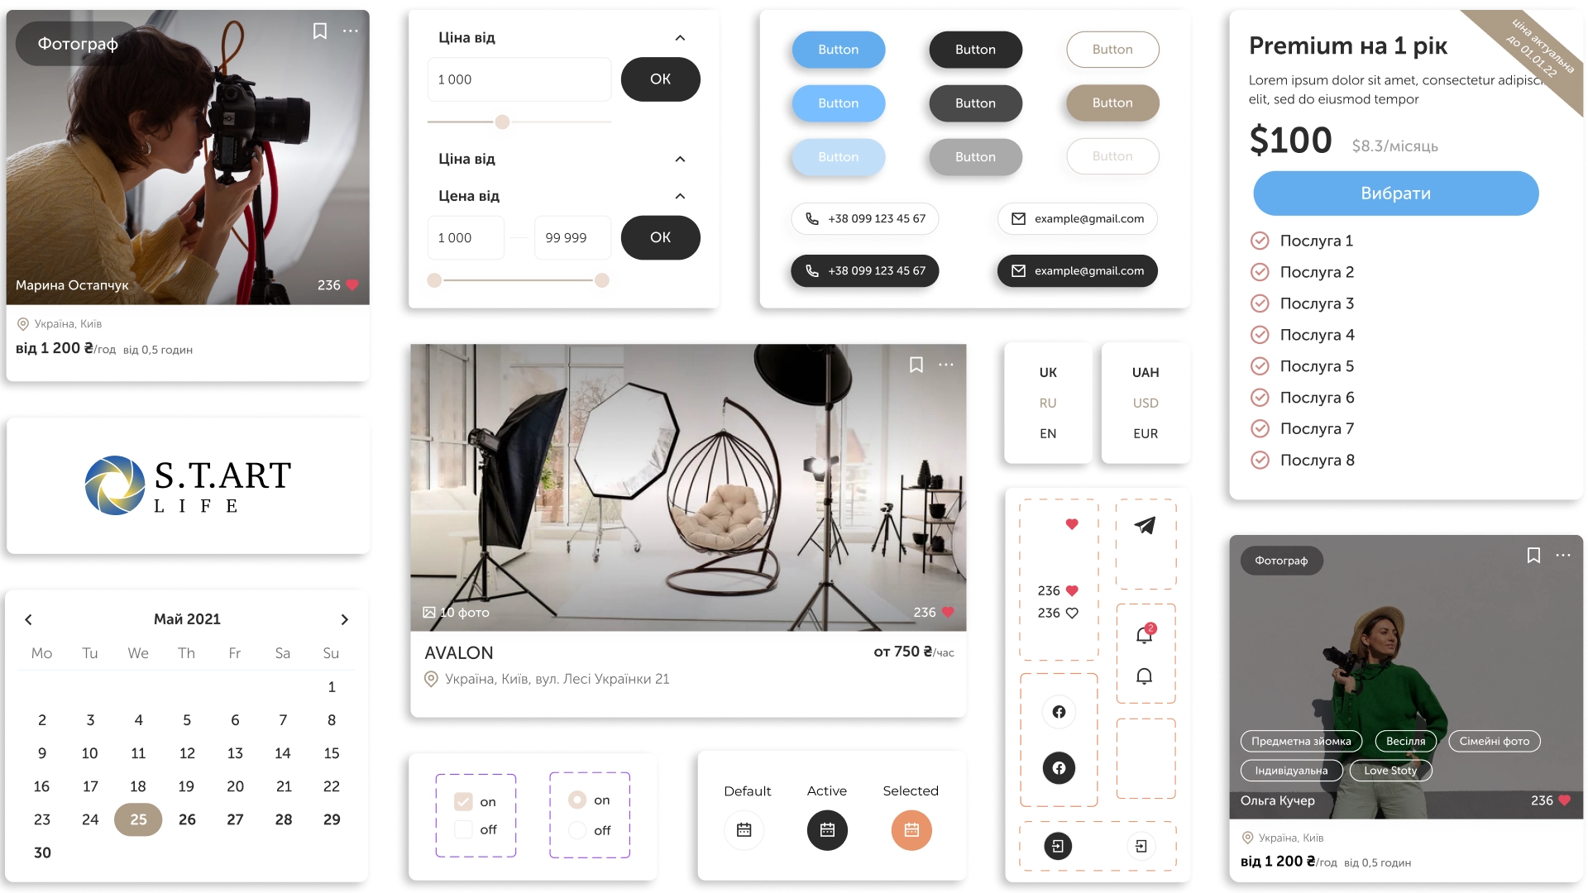Select the UK language option
This screenshot has width=1588, height=893.
[x=1047, y=372]
